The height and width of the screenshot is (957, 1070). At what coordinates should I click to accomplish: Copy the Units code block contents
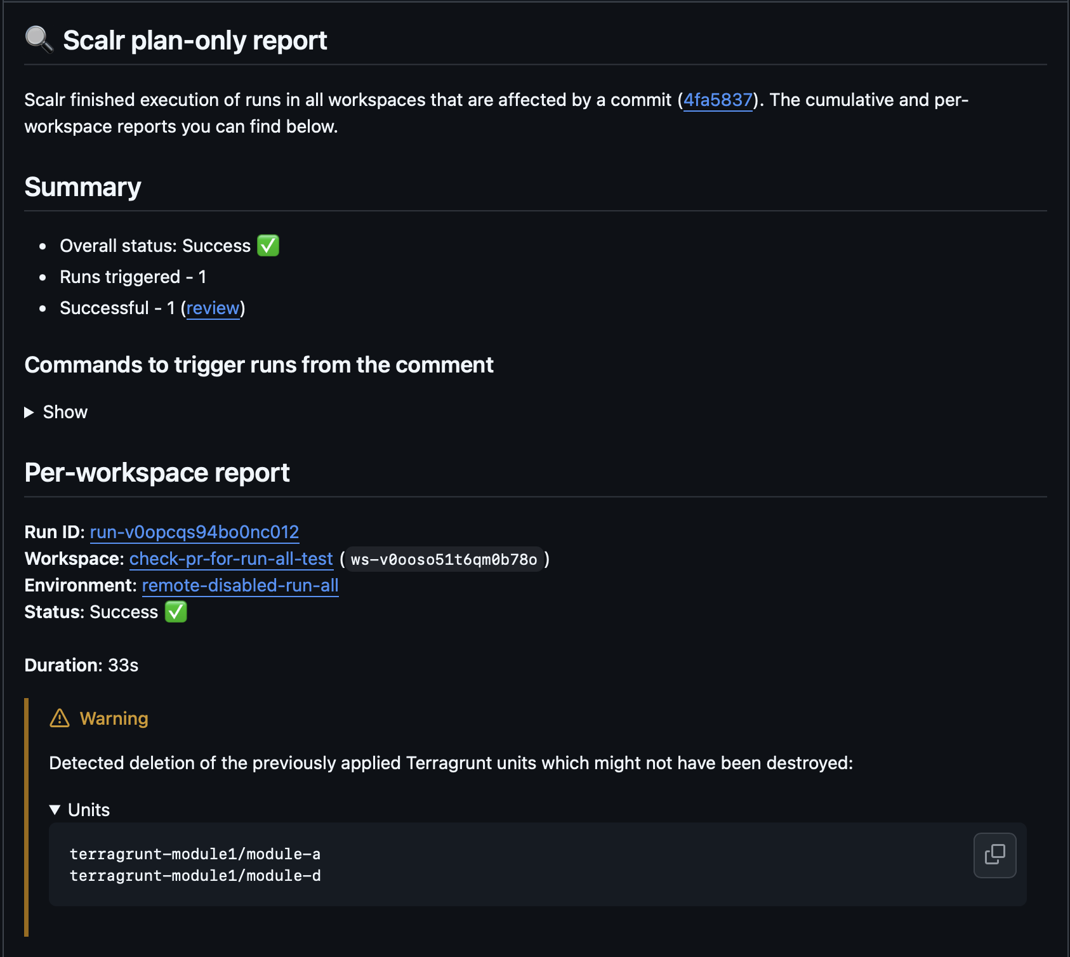(994, 855)
